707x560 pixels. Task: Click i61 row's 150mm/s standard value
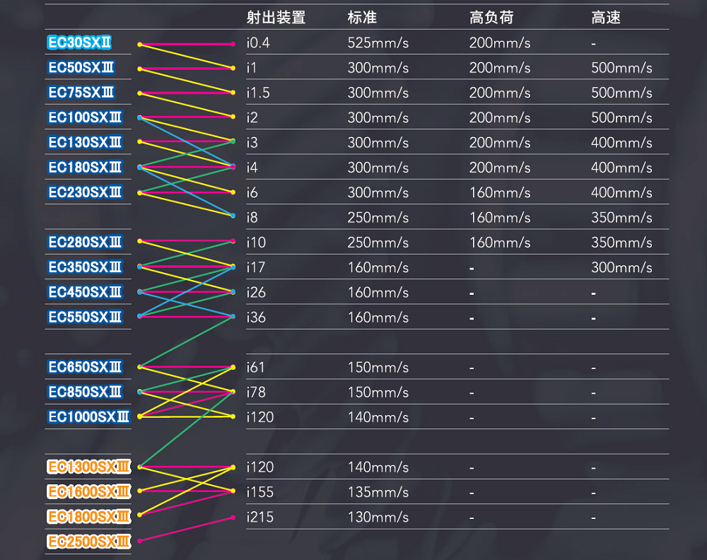[x=378, y=367]
